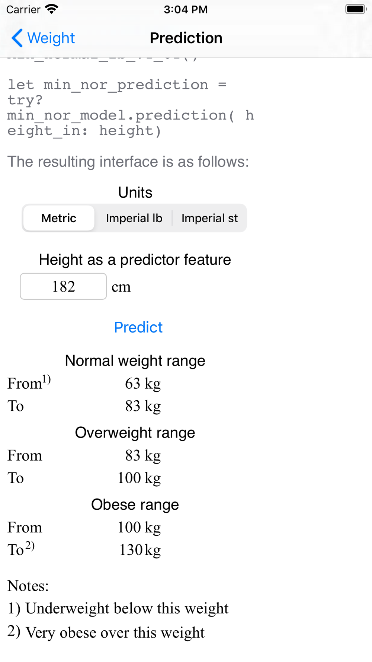The image size is (372, 662).
Task: Tap the Overweight range heading
Action: [135, 433]
